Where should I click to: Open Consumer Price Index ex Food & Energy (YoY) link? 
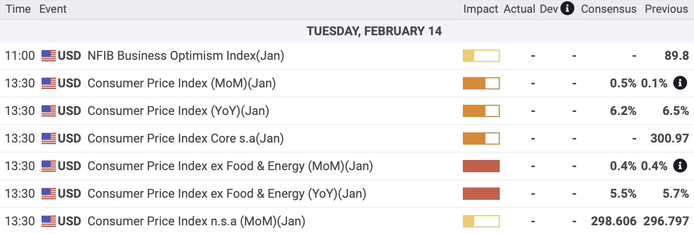pos(227,194)
